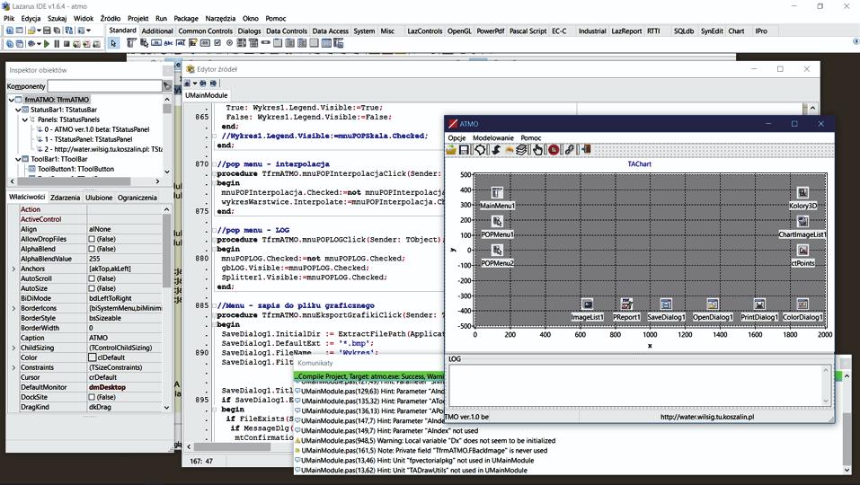Image resolution: width=860 pixels, height=485 pixels.
Task: Click the Komponenty filter input field
Action: (104, 86)
